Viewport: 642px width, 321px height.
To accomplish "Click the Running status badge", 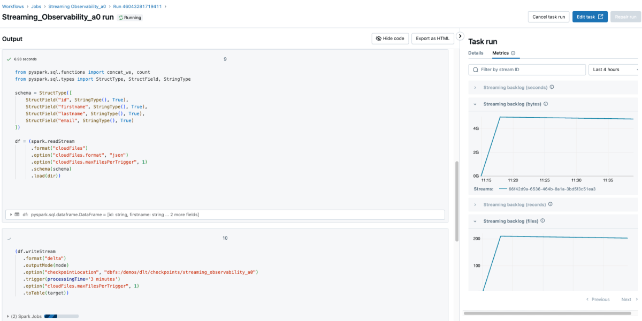I will [x=130, y=18].
